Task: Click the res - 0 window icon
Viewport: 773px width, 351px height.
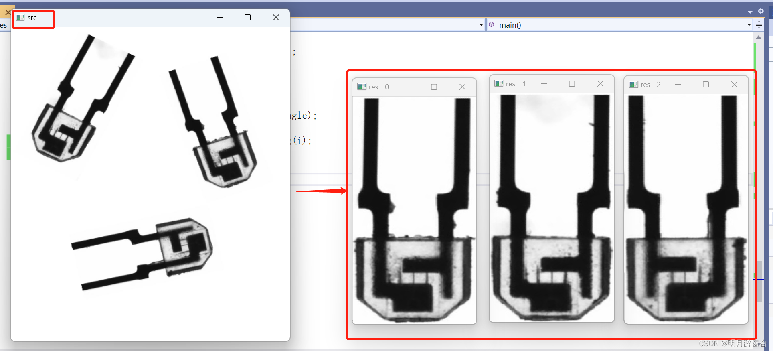Action: click(362, 87)
